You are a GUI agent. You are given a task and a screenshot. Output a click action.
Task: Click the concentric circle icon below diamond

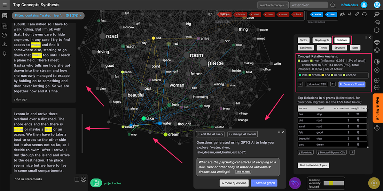coord(377,50)
